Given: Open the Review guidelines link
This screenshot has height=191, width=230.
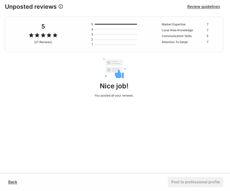Looking at the screenshot, I should coord(204,7).
